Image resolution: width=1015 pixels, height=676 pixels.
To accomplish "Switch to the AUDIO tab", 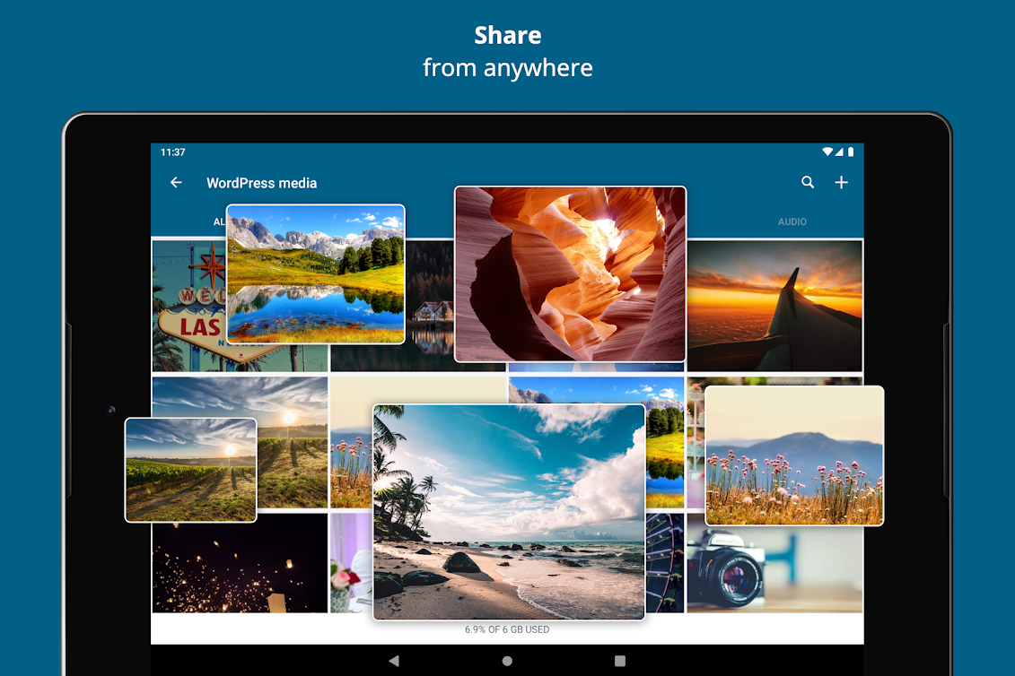I will [x=792, y=221].
